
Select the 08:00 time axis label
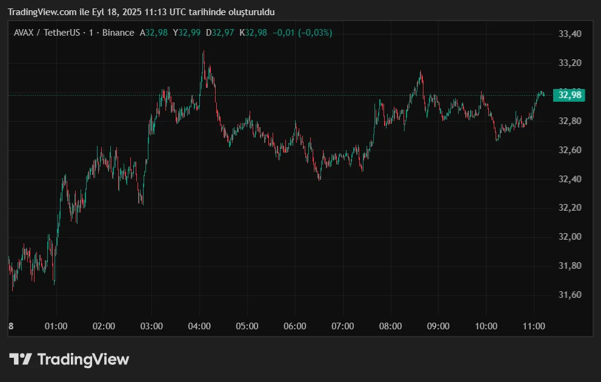[x=391, y=326]
